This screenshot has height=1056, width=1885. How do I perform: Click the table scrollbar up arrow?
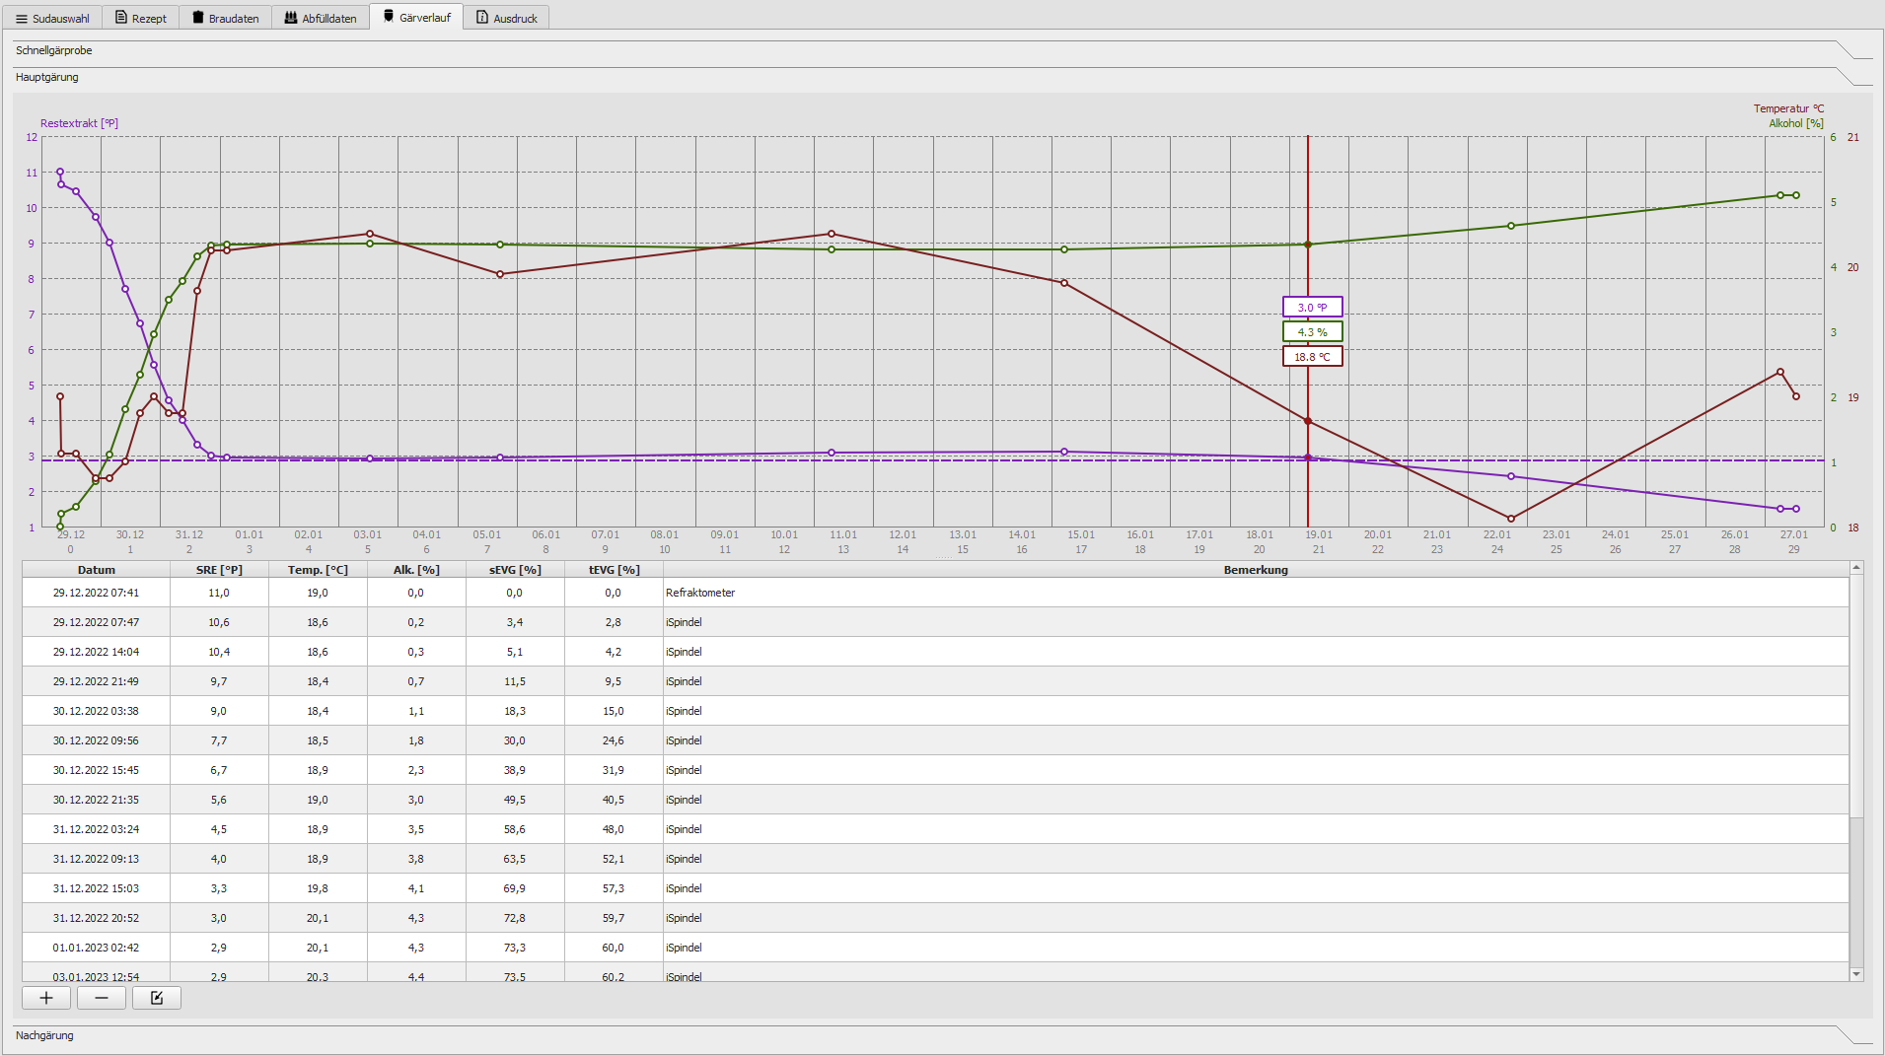tap(1856, 568)
